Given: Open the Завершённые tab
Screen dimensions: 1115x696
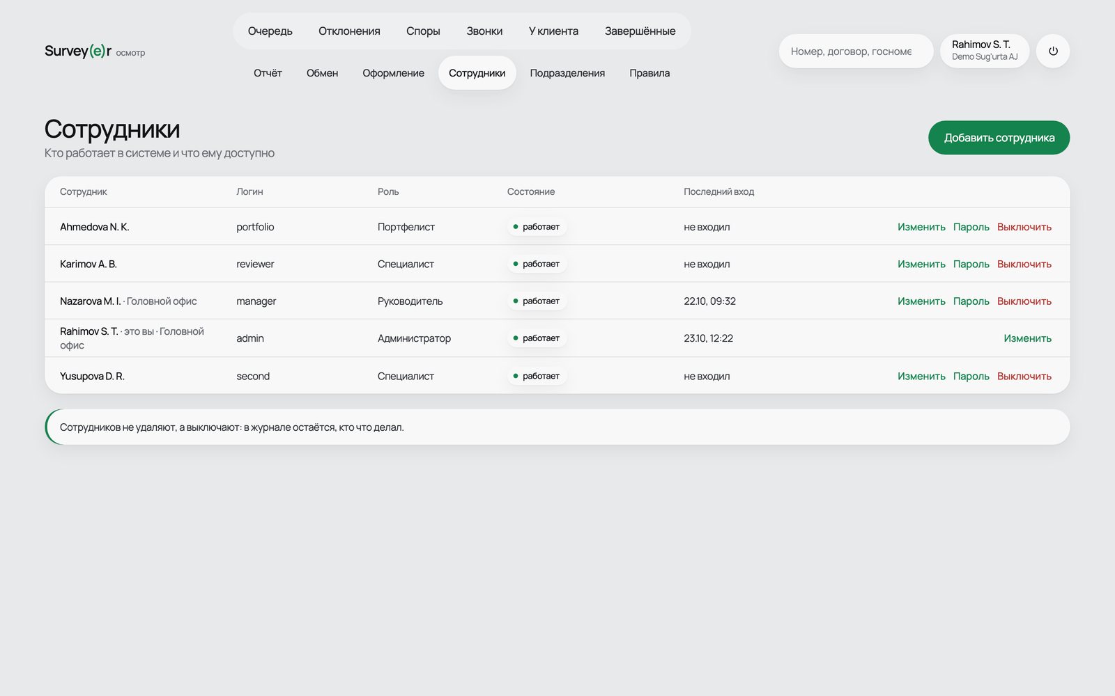Looking at the screenshot, I should tap(640, 31).
